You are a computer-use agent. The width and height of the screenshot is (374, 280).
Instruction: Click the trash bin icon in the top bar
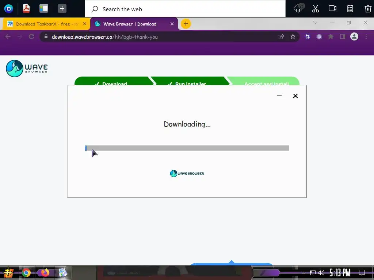pyautogui.click(x=368, y=9)
